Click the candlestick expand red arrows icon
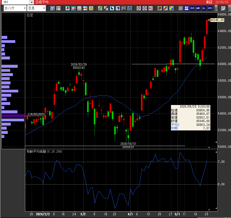 139,8
